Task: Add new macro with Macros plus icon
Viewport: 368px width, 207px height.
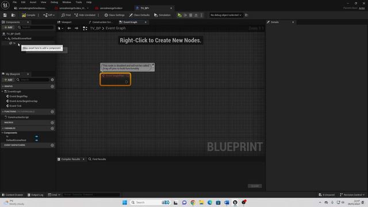Action: coord(52,122)
